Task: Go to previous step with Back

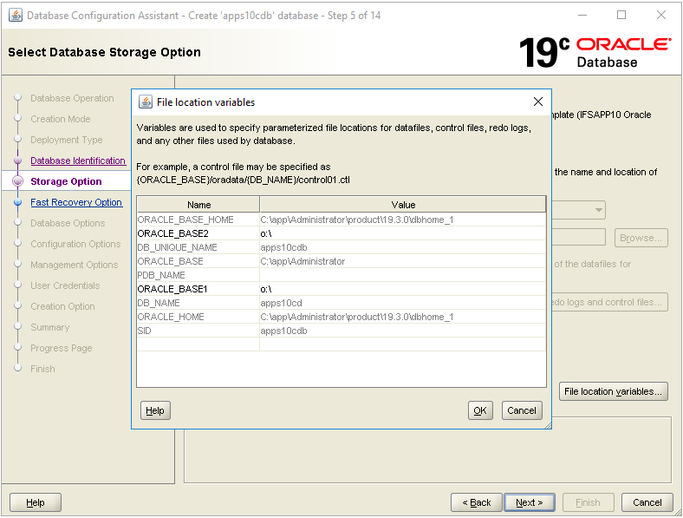Action: pos(477,502)
